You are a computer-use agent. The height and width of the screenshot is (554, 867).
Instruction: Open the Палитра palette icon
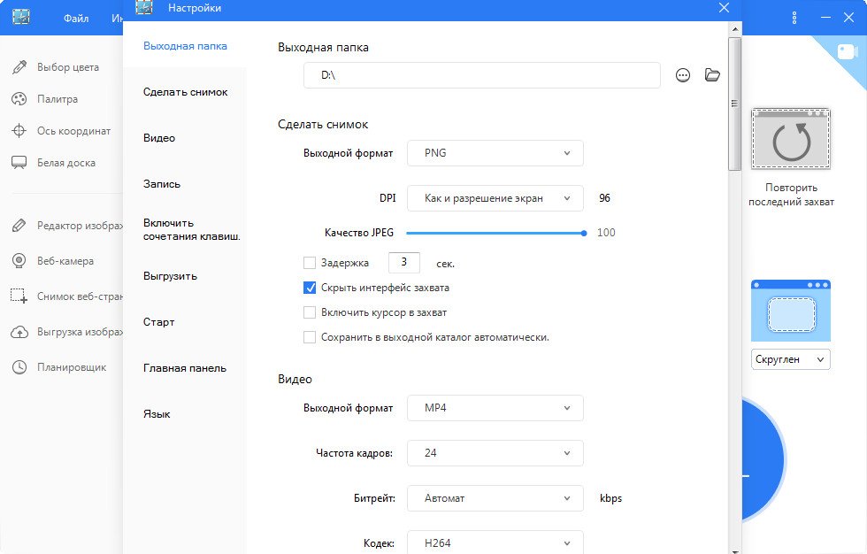pyautogui.click(x=19, y=99)
